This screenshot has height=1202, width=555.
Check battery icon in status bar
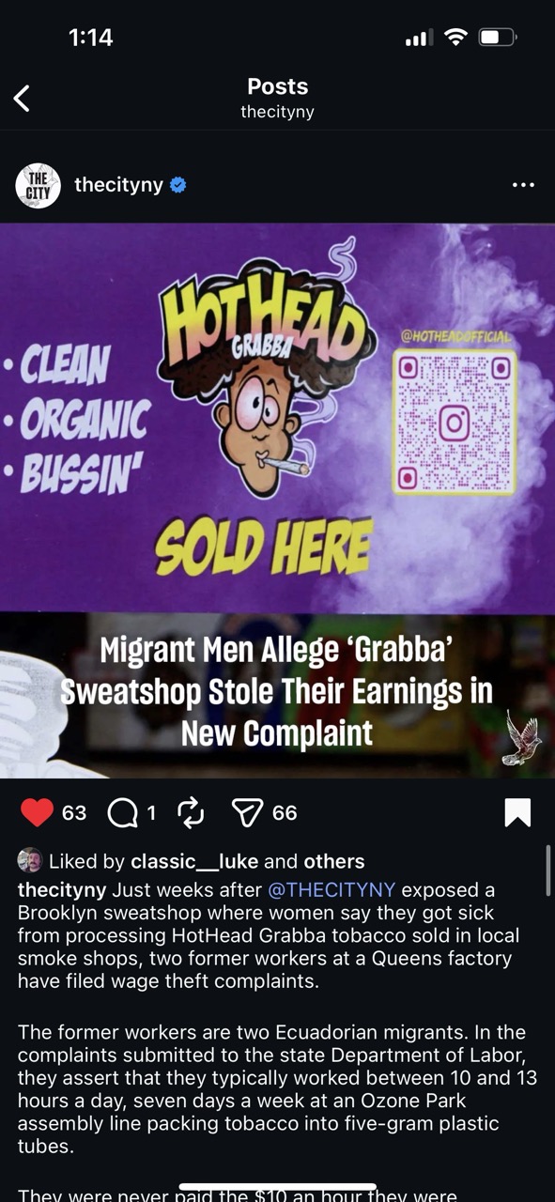tap(497, 38)
